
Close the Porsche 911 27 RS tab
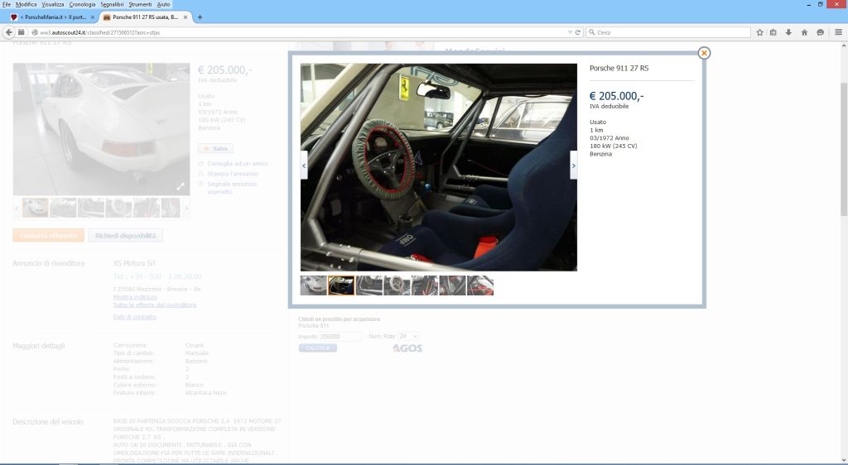click(x=185, y=17)
